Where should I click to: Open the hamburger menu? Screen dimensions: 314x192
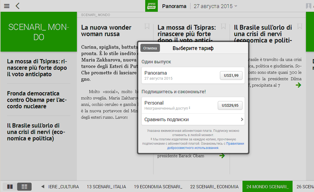click(7, 6)
